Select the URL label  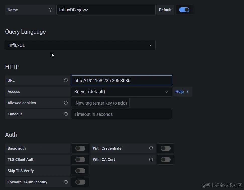click(11, 80)
